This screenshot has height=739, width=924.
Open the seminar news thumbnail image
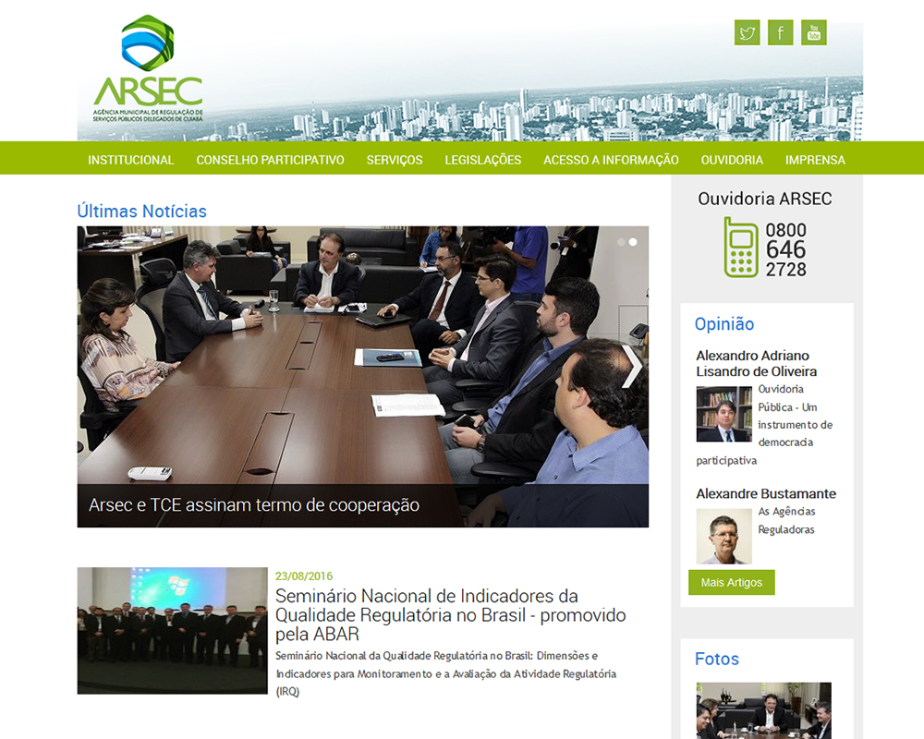pyautogui.click(x=172, y=631)
